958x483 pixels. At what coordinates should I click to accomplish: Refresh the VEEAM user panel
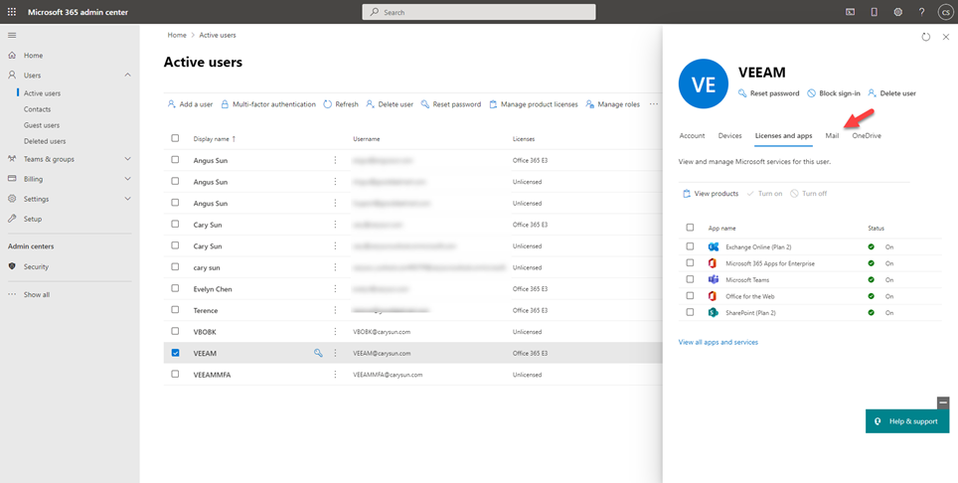925,37
